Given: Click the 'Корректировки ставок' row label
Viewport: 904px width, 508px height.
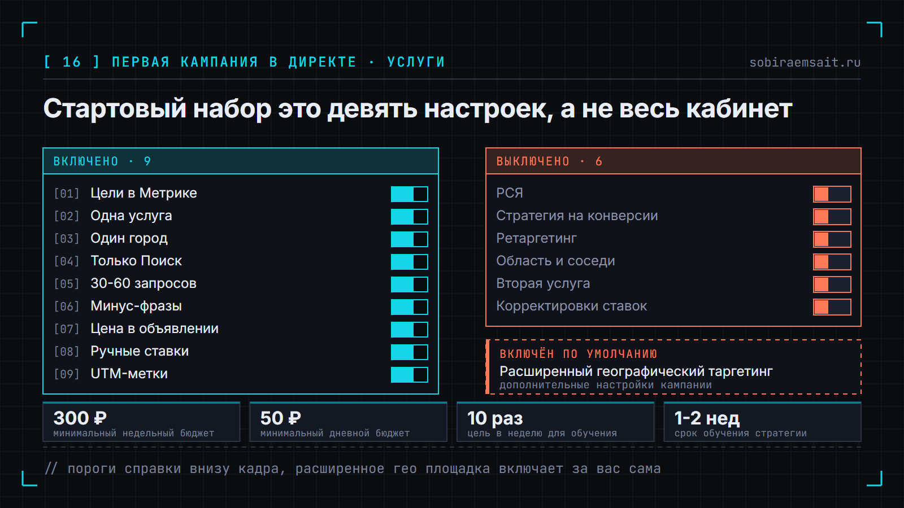Looking at the screenshot, I should (571, 306).
